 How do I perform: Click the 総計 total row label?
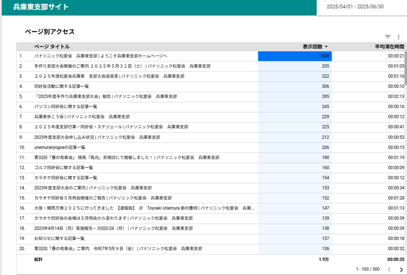(x=38, y=260)
